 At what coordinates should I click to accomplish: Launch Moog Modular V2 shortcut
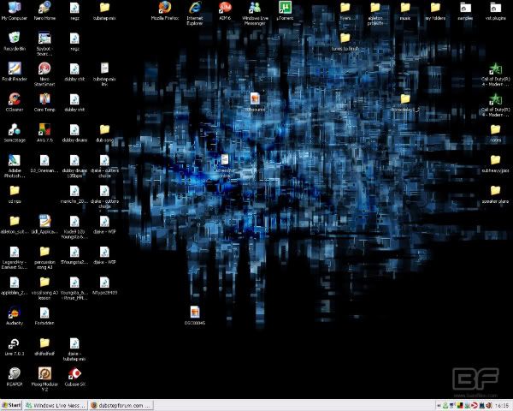click(x=44, y=379)
